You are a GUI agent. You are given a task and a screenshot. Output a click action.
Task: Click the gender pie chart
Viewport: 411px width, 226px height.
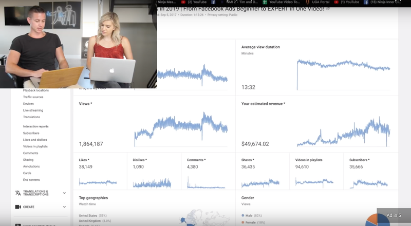pos(378,220)
